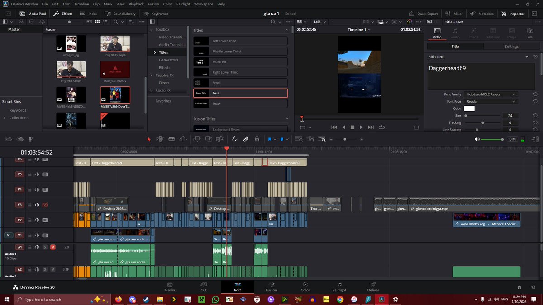This screenshot has width=543, height=305.
Task: Expand the Collections smart bin
Action: coord(5,118)
